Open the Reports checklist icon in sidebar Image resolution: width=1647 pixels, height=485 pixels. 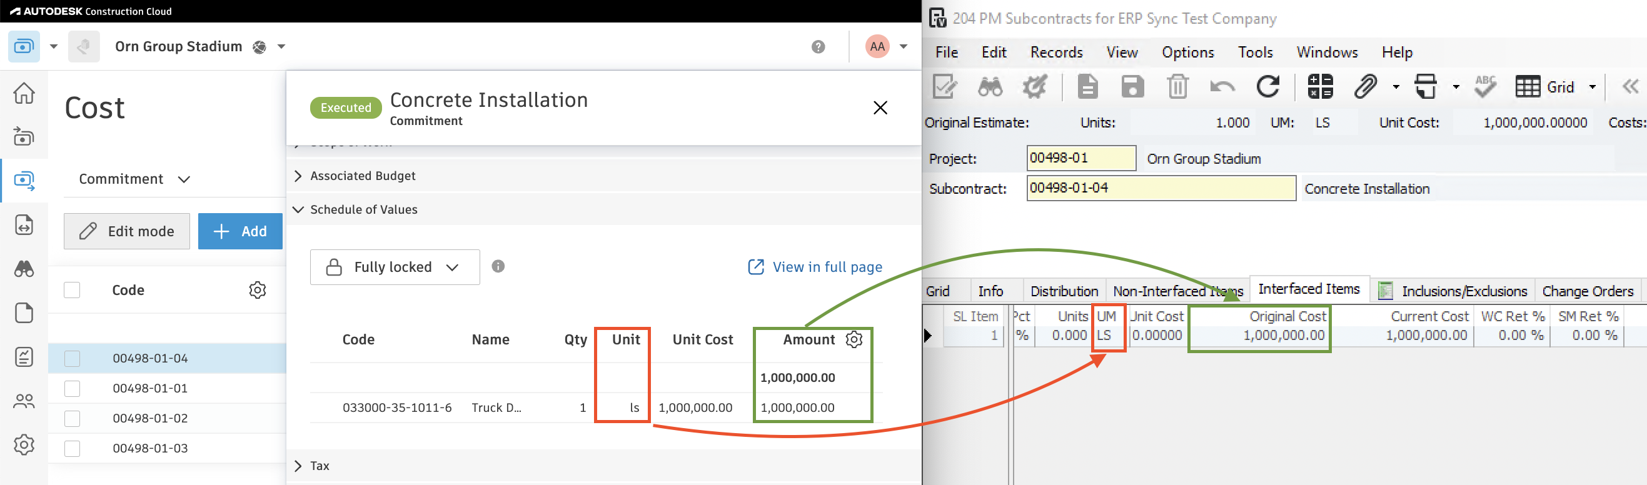click(24, 356)
